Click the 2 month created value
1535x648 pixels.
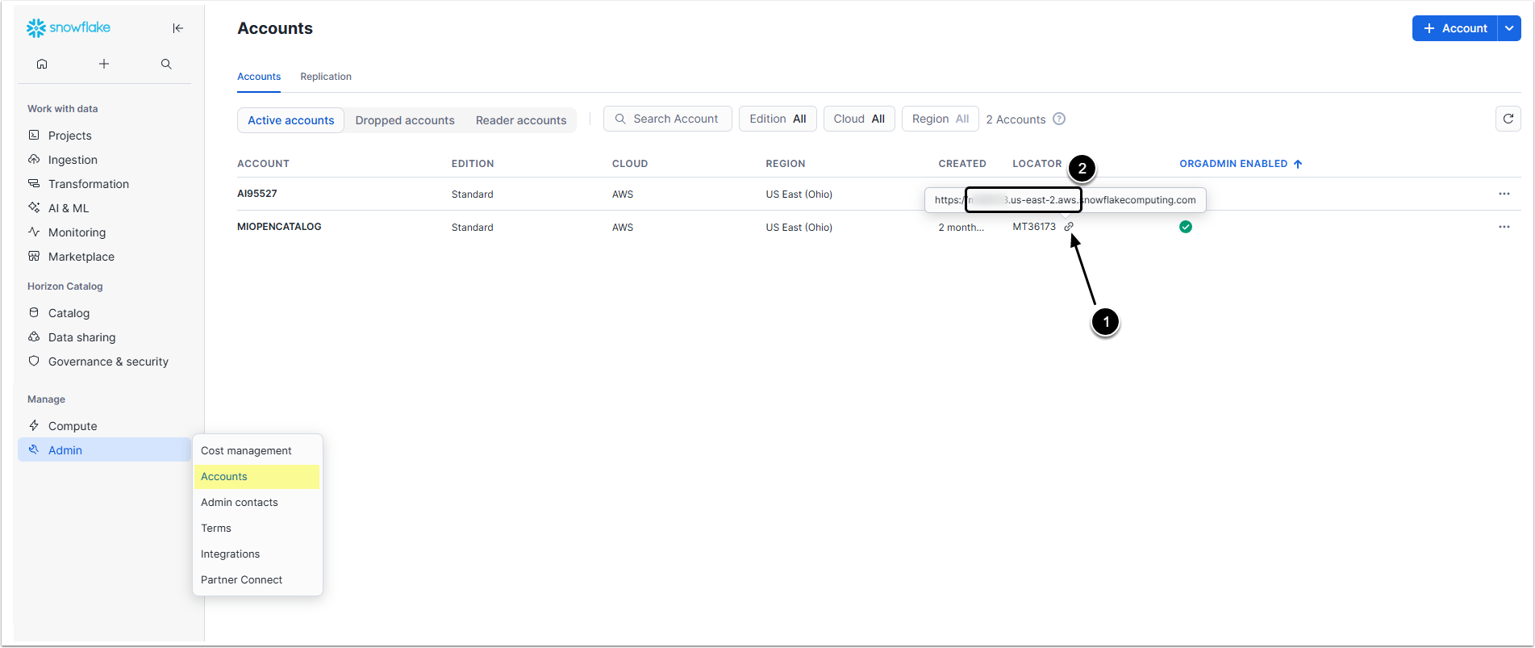point(961,228)
